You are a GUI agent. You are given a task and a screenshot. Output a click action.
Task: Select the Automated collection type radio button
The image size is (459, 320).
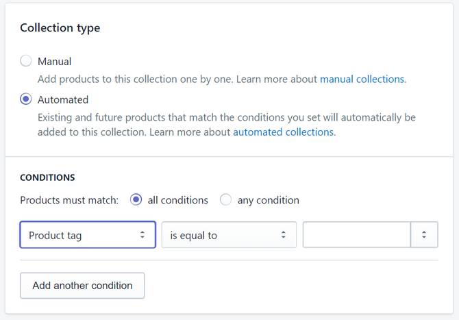tap(26, 99)
